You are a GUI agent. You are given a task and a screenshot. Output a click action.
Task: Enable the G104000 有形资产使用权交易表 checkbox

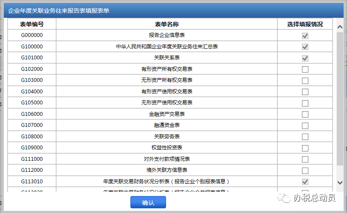pos(305,92)
